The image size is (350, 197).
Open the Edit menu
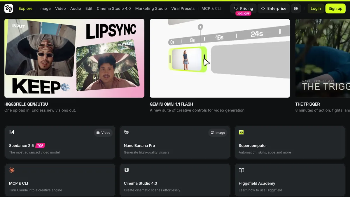click(89, 8)
